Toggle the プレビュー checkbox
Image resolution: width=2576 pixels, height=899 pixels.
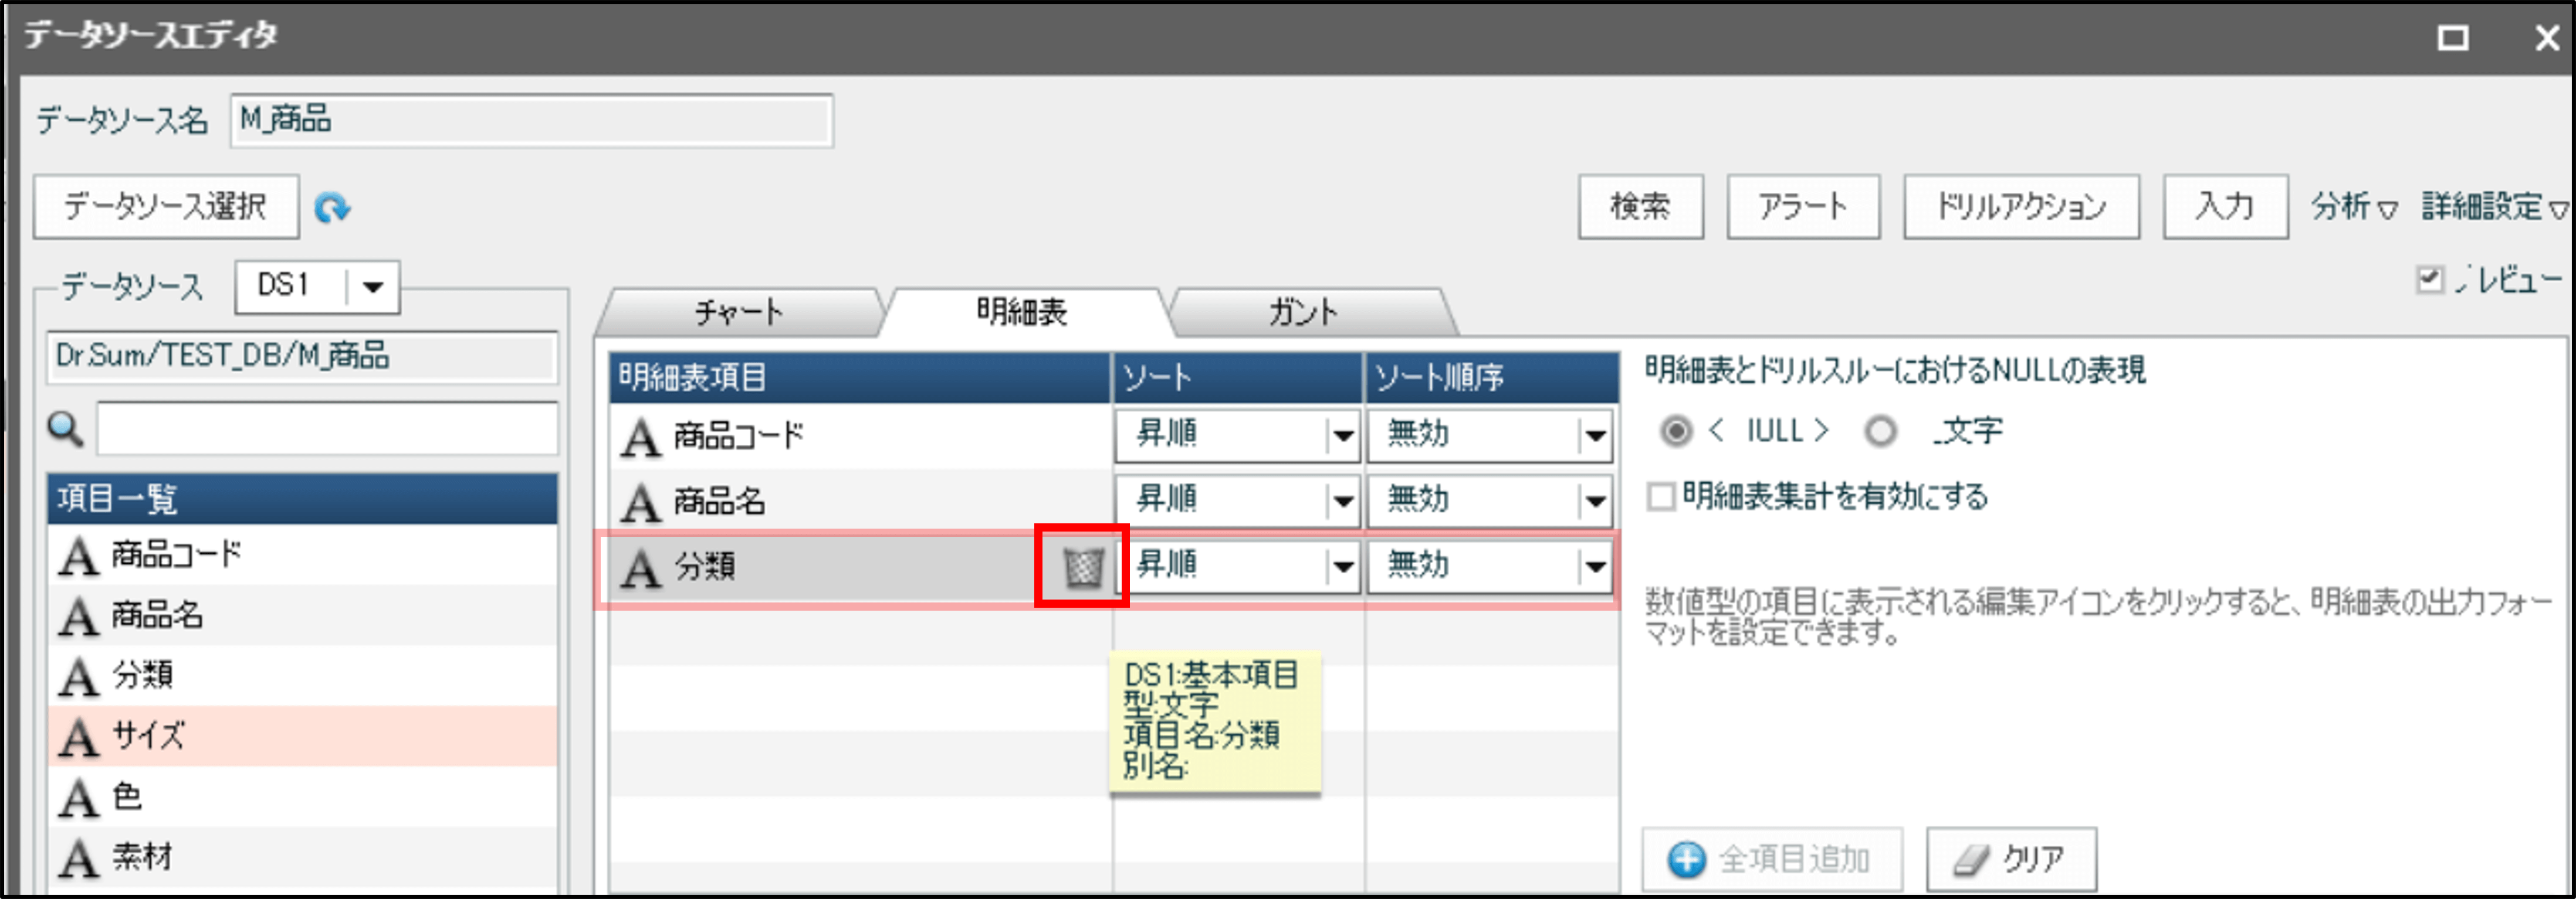tap(2429, 280)
